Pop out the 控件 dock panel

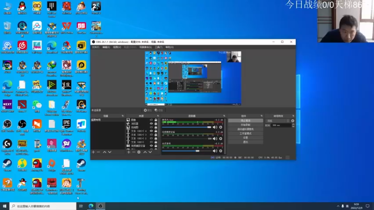click(261, 116)
